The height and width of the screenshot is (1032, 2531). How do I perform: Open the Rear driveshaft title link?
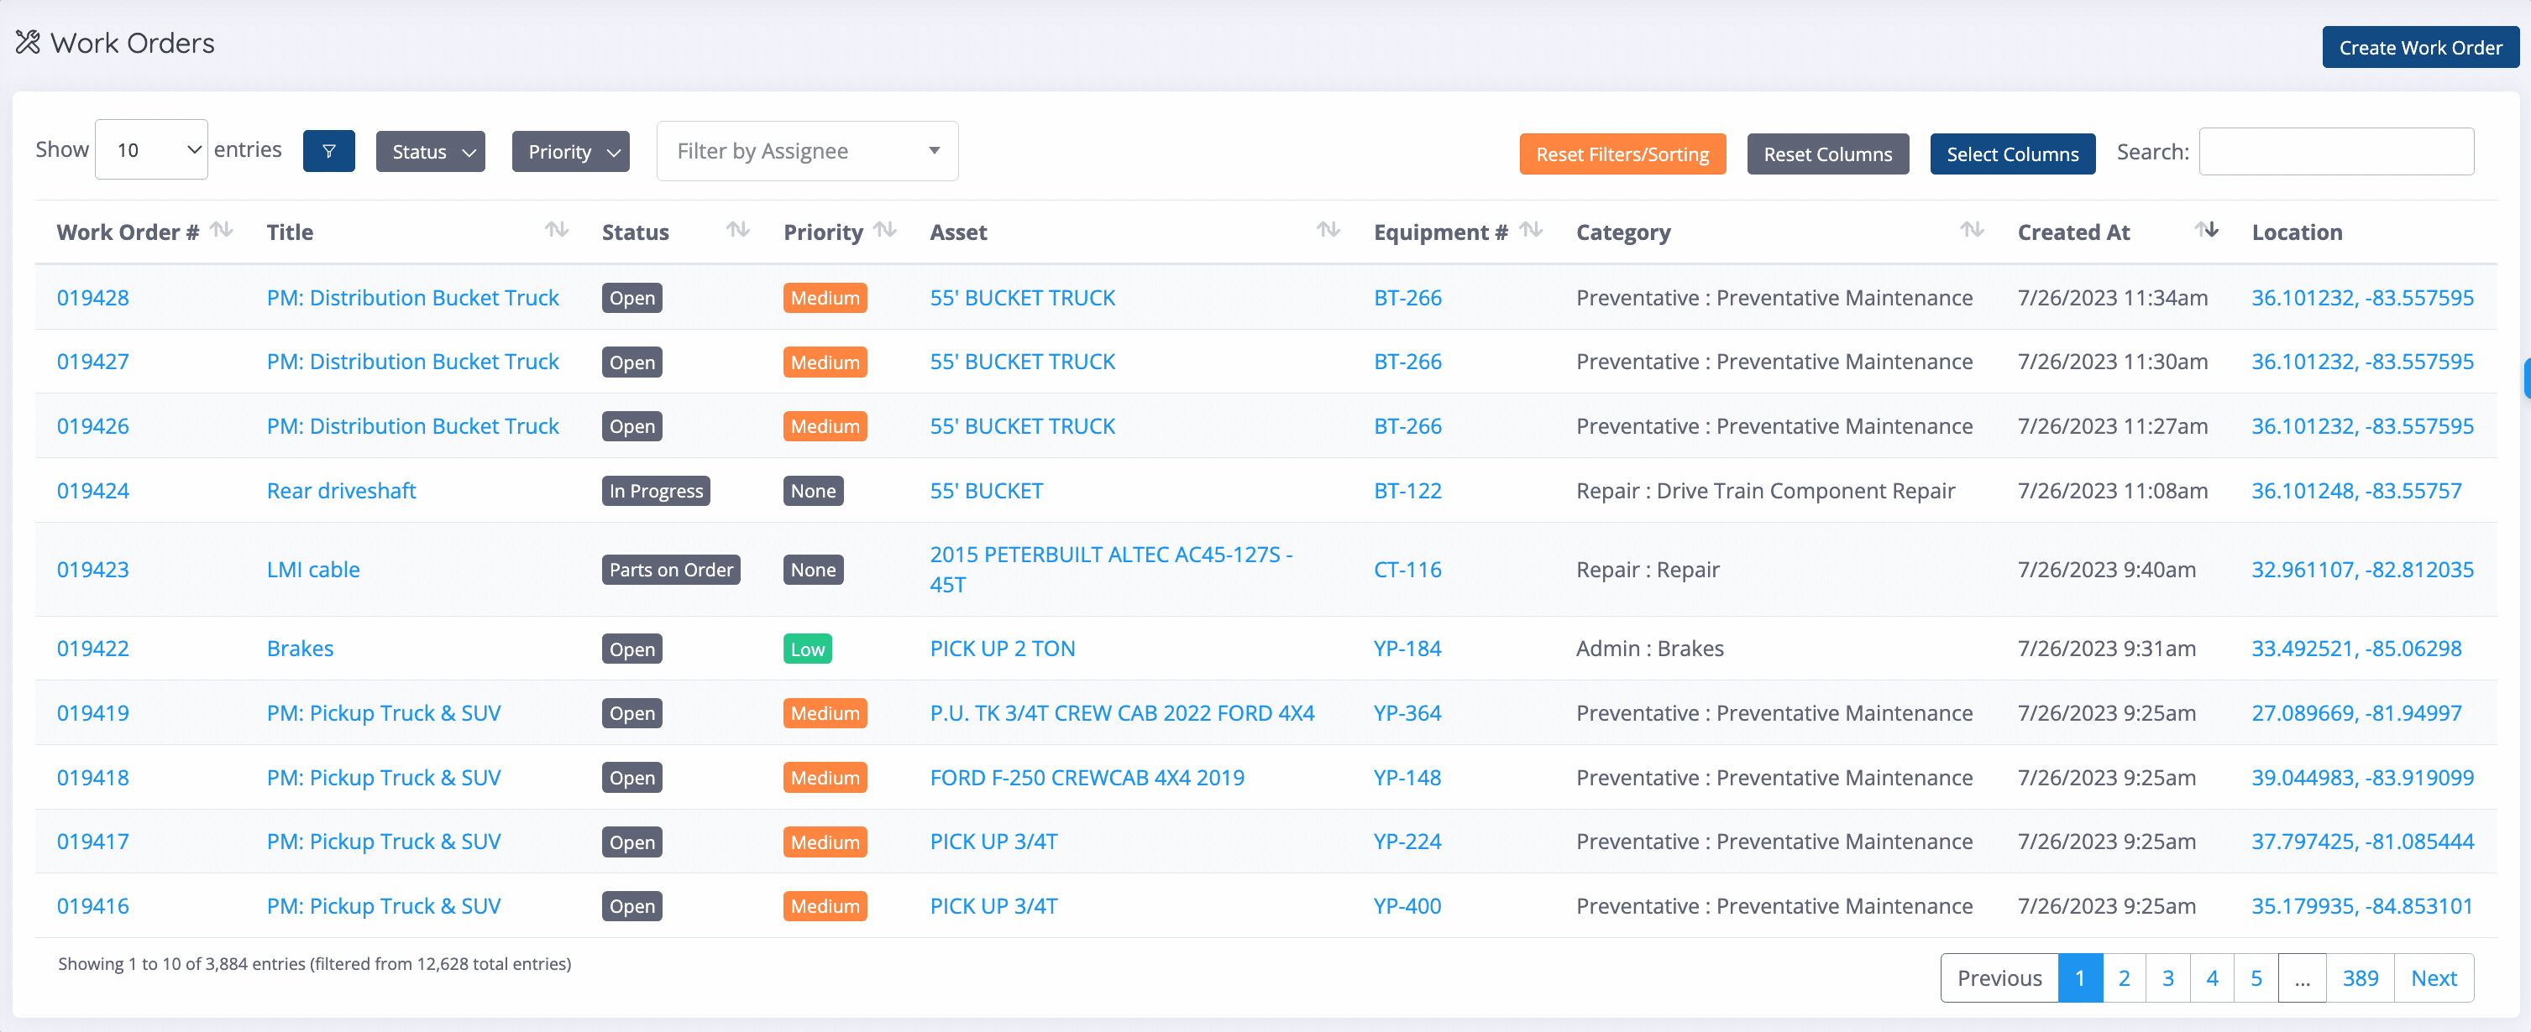[x=341, y=491]
